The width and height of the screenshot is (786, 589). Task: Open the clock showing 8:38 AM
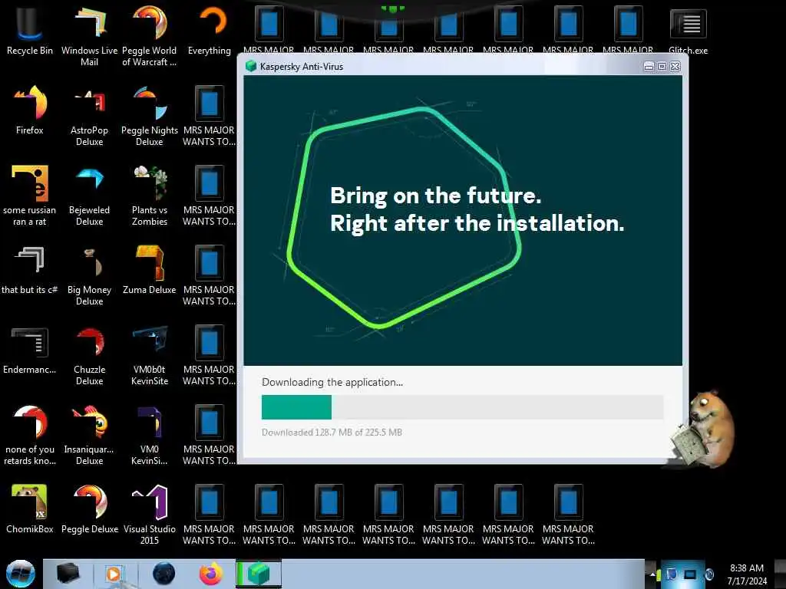pos(747,574)
